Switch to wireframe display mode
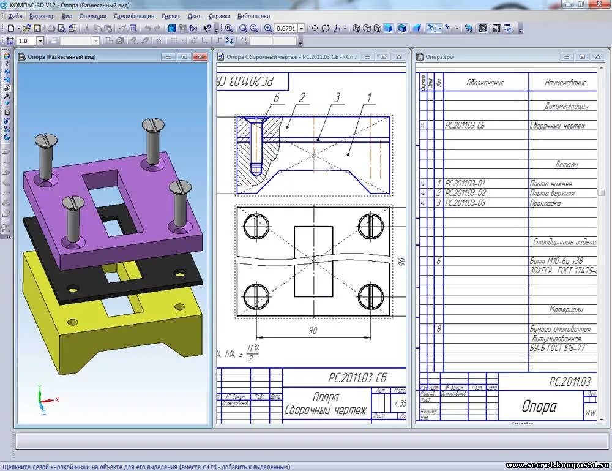 click(x=356, y=28)
